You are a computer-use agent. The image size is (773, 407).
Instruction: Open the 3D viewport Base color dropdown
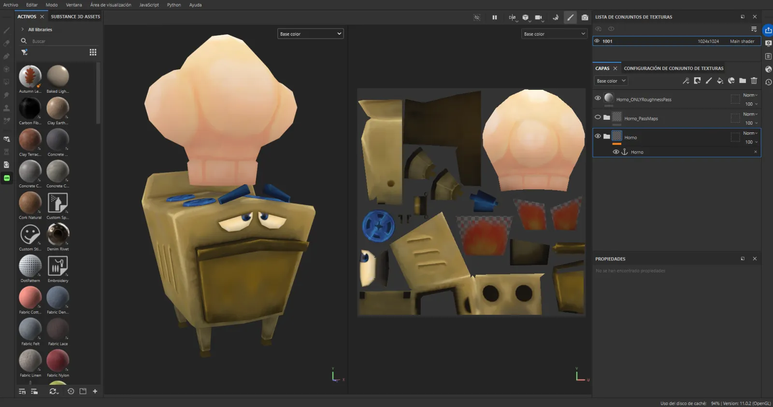pos(311,34)
